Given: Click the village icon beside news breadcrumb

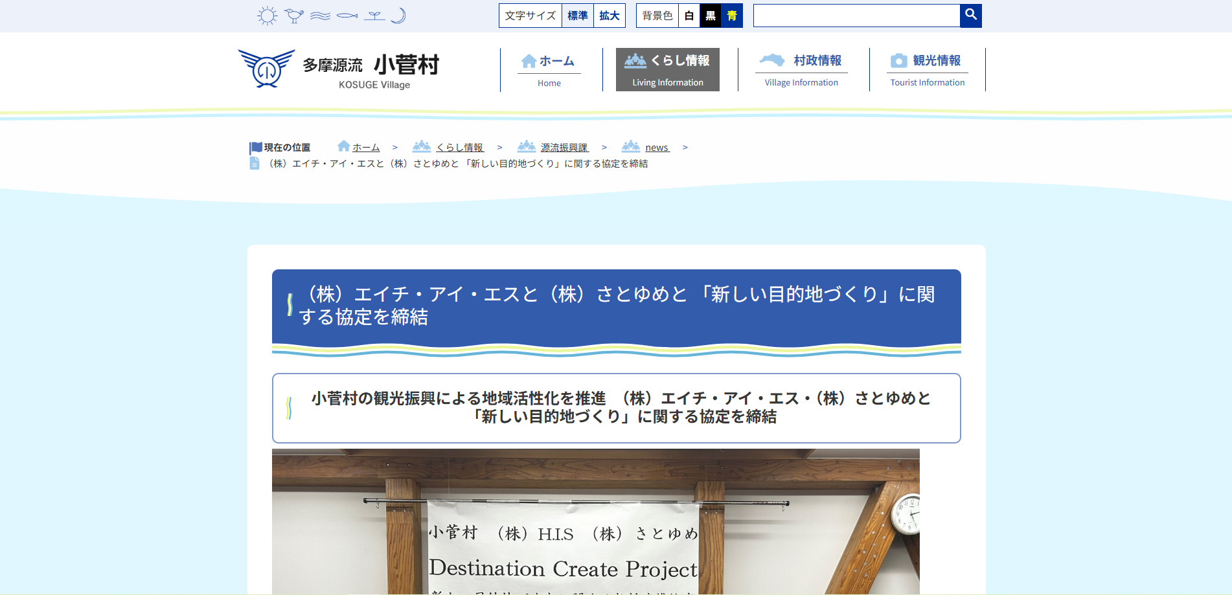Looking at the screenshot, I should coord(631,146).
